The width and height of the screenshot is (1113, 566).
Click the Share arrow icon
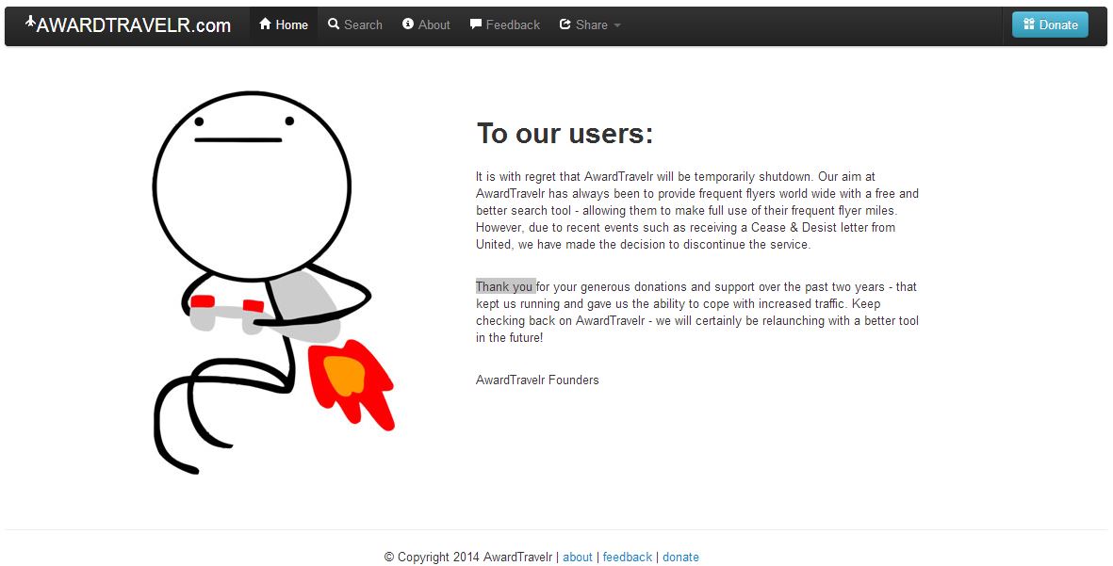point(565,24)
